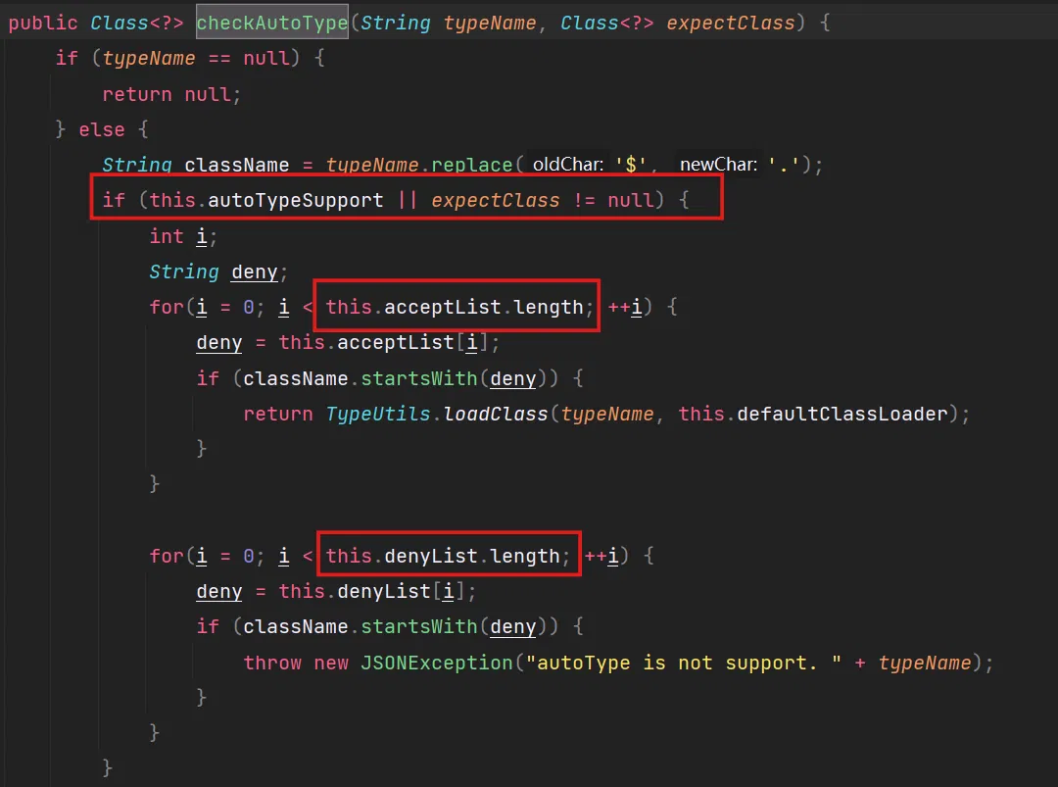Click the TypeUtils class reference
Viewport: 1058px width, 787px height.
378,414
